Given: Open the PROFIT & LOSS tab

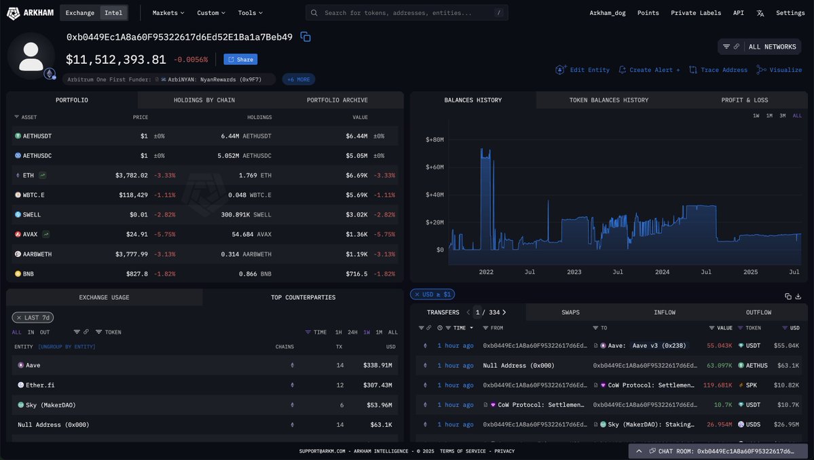Looking at the screenshot, I should coord(745,100).
